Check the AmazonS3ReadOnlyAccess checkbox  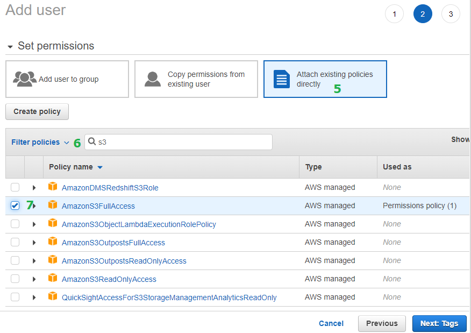tap(15, 279)
